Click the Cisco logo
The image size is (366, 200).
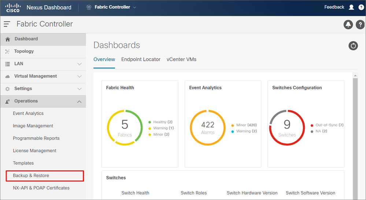click(12, 7)
